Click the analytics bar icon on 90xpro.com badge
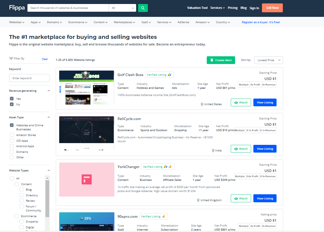324x232 pixels. click(x=164, y=216)
